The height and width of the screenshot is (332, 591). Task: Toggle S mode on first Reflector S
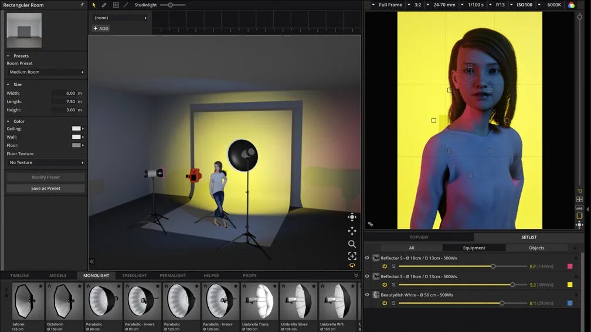[393, 266]
